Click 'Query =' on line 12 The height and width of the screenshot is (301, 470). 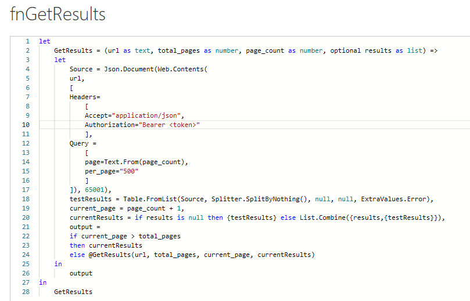click(x=83, y=143)
